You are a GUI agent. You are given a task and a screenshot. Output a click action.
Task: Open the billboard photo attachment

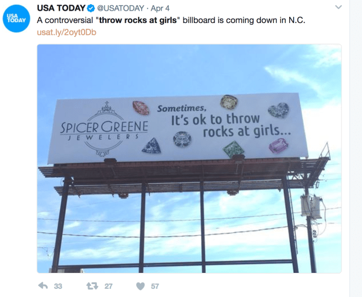(x=189, y=159)
